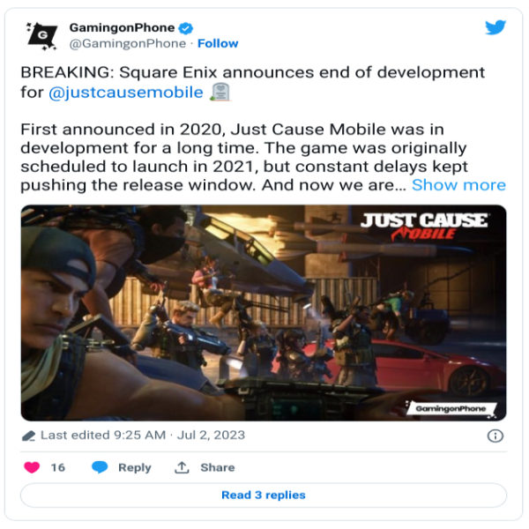Expand tweet text with Show more
529x529 pixels.
coord(458,185)
